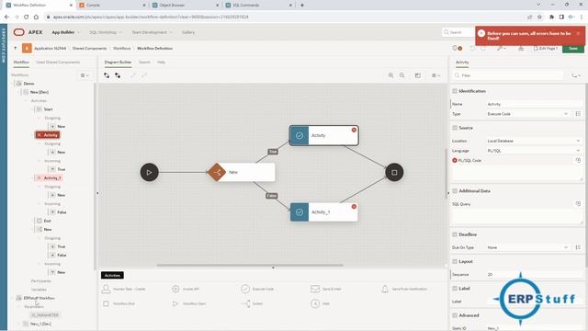
Task: Pick Wait activity icon in palette
Action: pyautogui.click(x=315, y=303)
